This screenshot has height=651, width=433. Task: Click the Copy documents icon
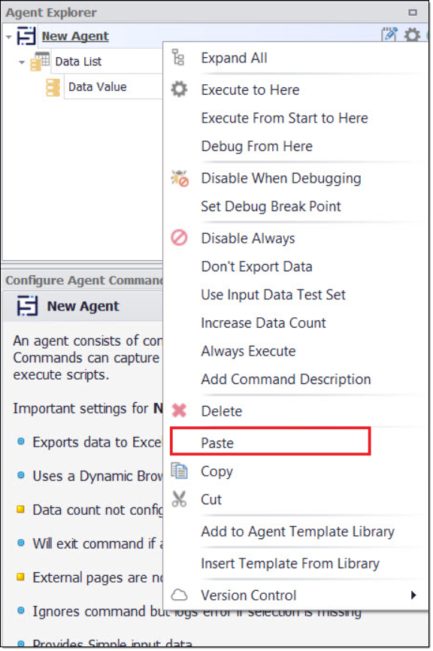coord(180,471)
